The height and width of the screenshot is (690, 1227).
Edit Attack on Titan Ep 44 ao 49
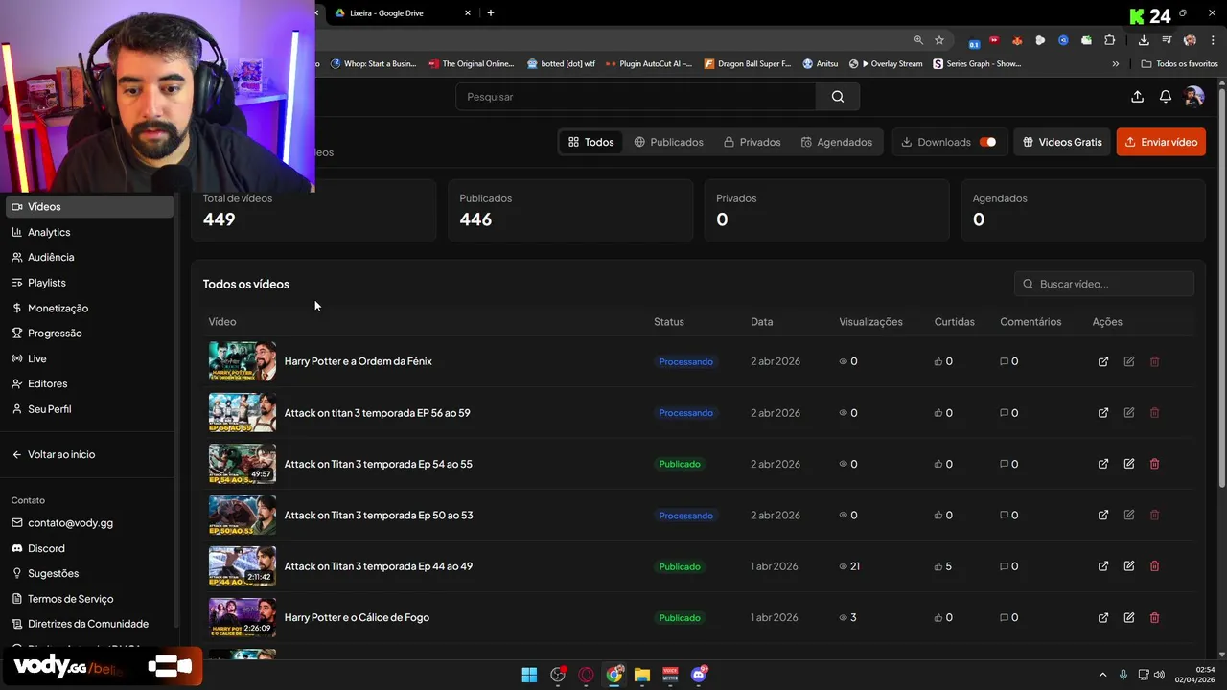coord(1129,566)
